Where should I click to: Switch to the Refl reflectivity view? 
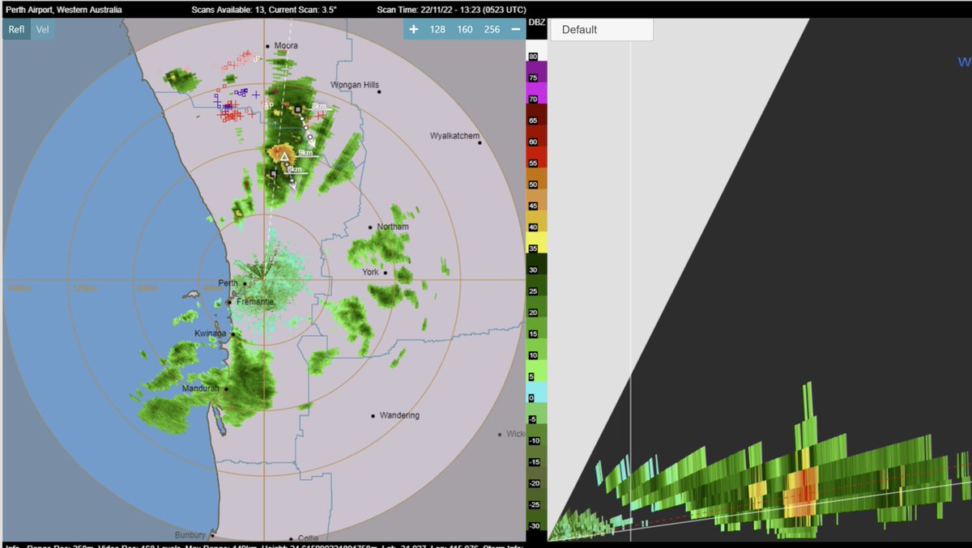(x=16, y=30)
